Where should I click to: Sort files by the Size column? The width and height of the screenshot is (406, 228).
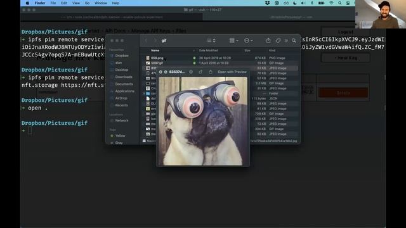point(247,51)
